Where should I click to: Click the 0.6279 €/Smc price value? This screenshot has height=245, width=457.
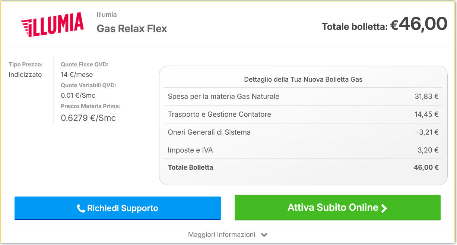(x=88, y=118)
